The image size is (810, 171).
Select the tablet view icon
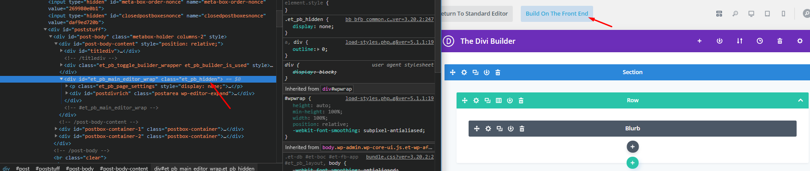(767, 14)
